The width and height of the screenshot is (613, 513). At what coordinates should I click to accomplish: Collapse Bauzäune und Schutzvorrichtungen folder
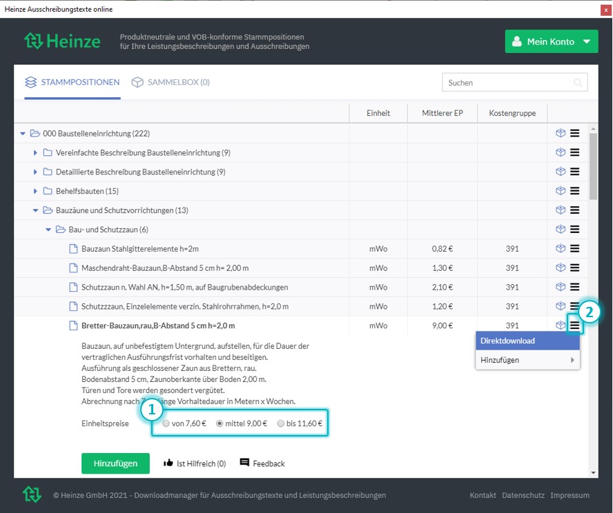[x=35, y=210]
